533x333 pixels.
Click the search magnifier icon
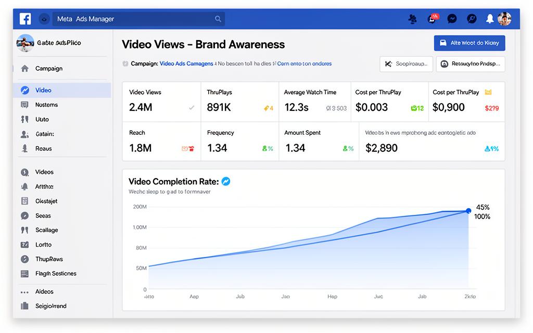218,19
